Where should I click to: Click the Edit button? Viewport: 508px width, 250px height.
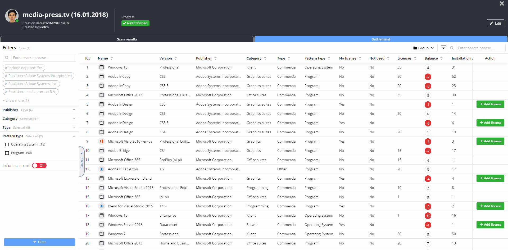[x=495, y=23]
